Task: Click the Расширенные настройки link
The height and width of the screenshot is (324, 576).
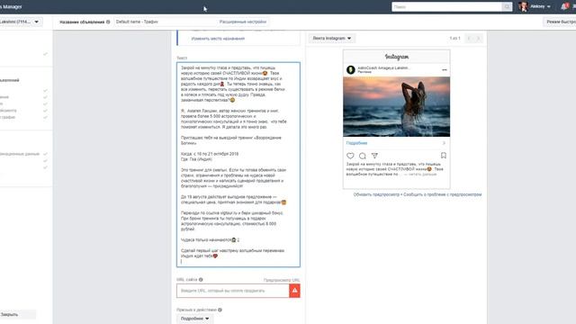Action: click(243, 22)
